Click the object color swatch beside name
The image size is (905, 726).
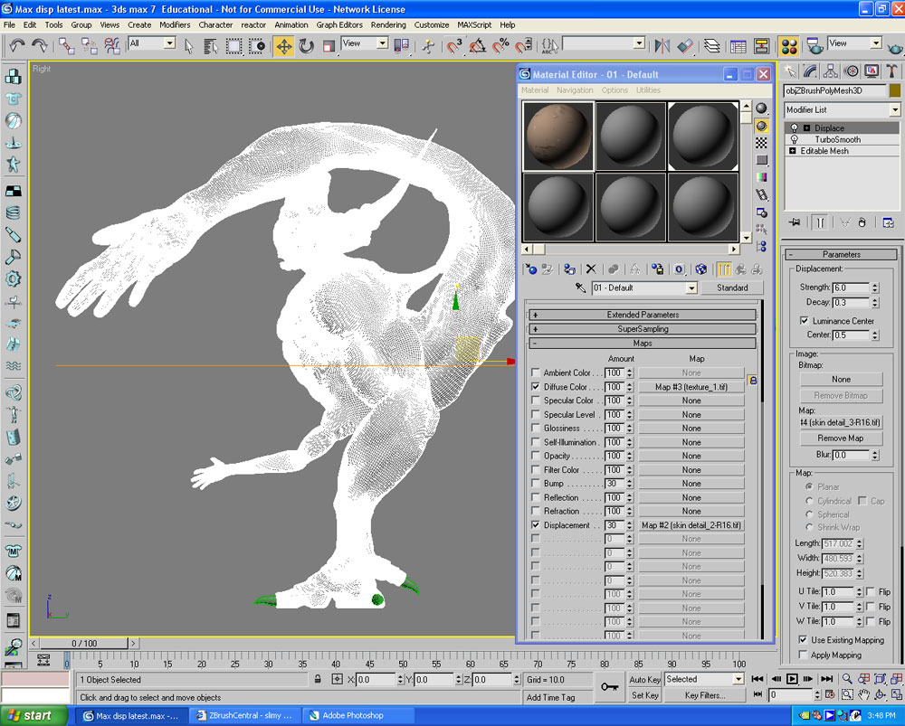895,90
